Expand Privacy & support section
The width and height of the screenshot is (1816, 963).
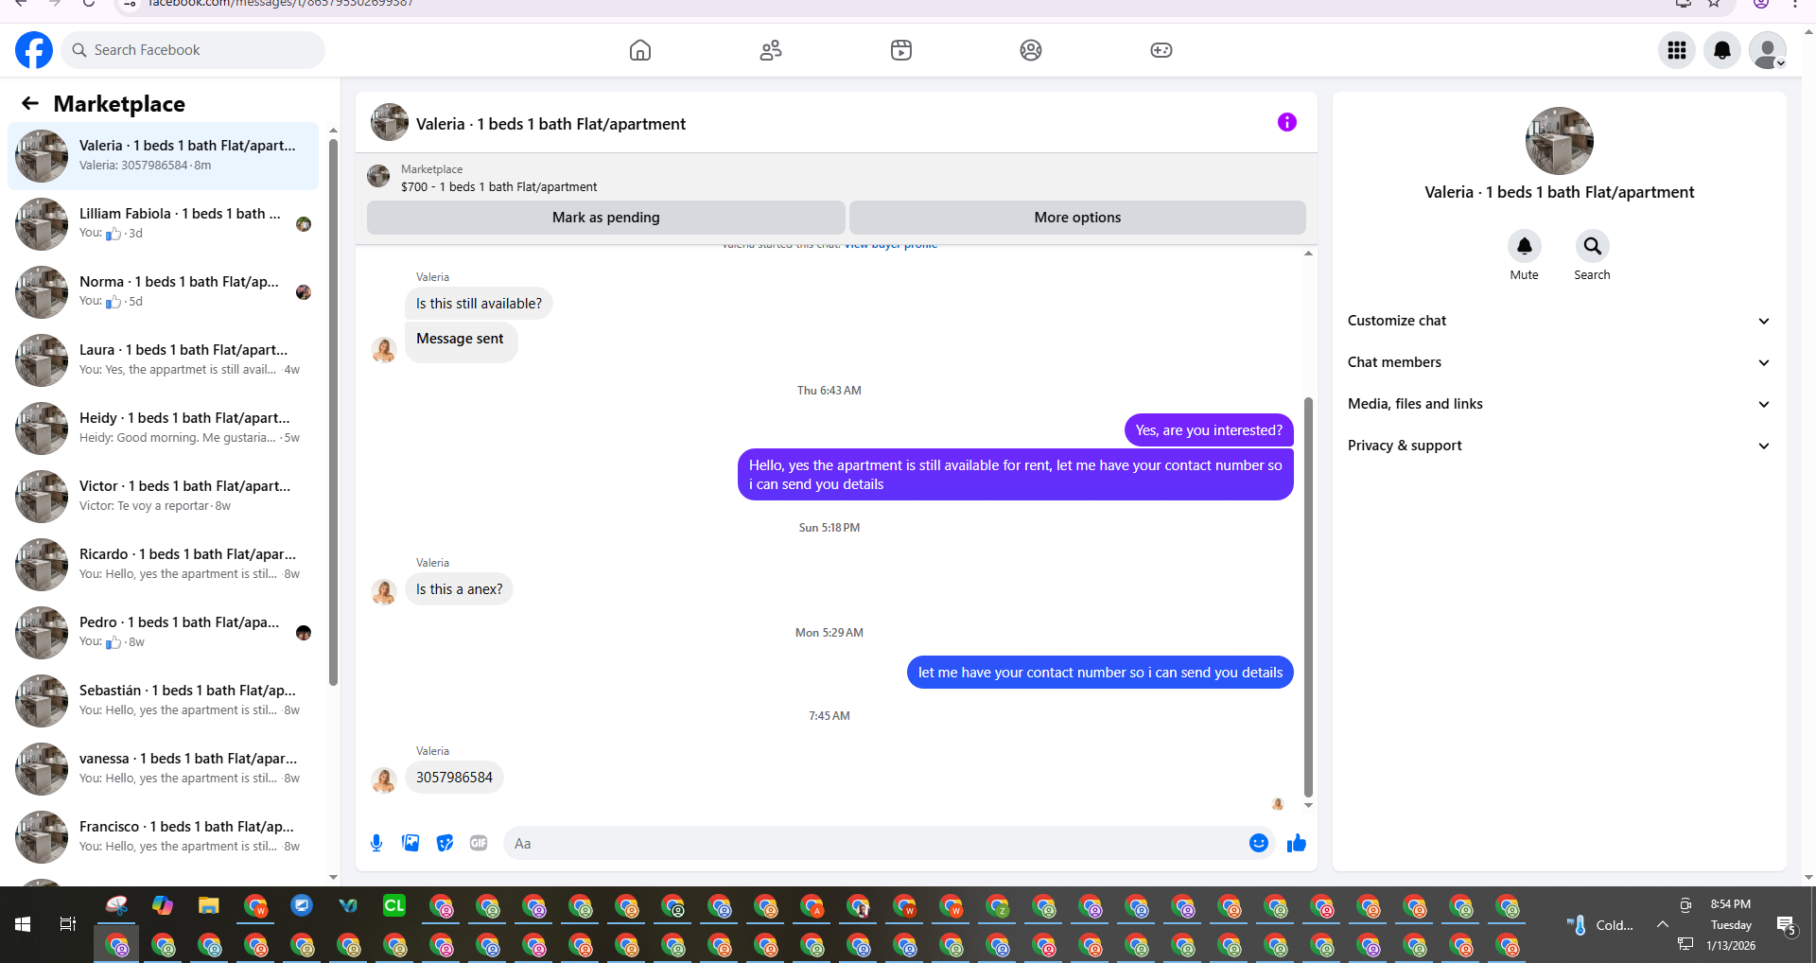pyautogui.click(x=1560, y=446)
